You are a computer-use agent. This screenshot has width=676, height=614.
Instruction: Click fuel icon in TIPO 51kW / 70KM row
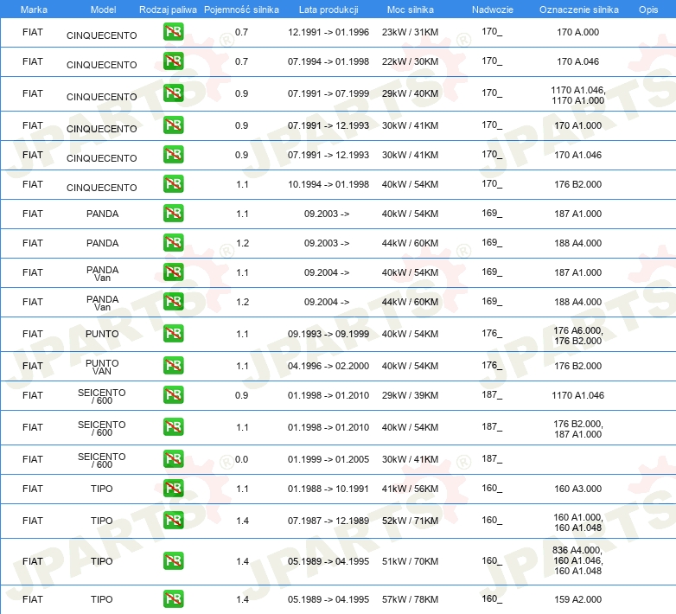click(x=173, y=561)
